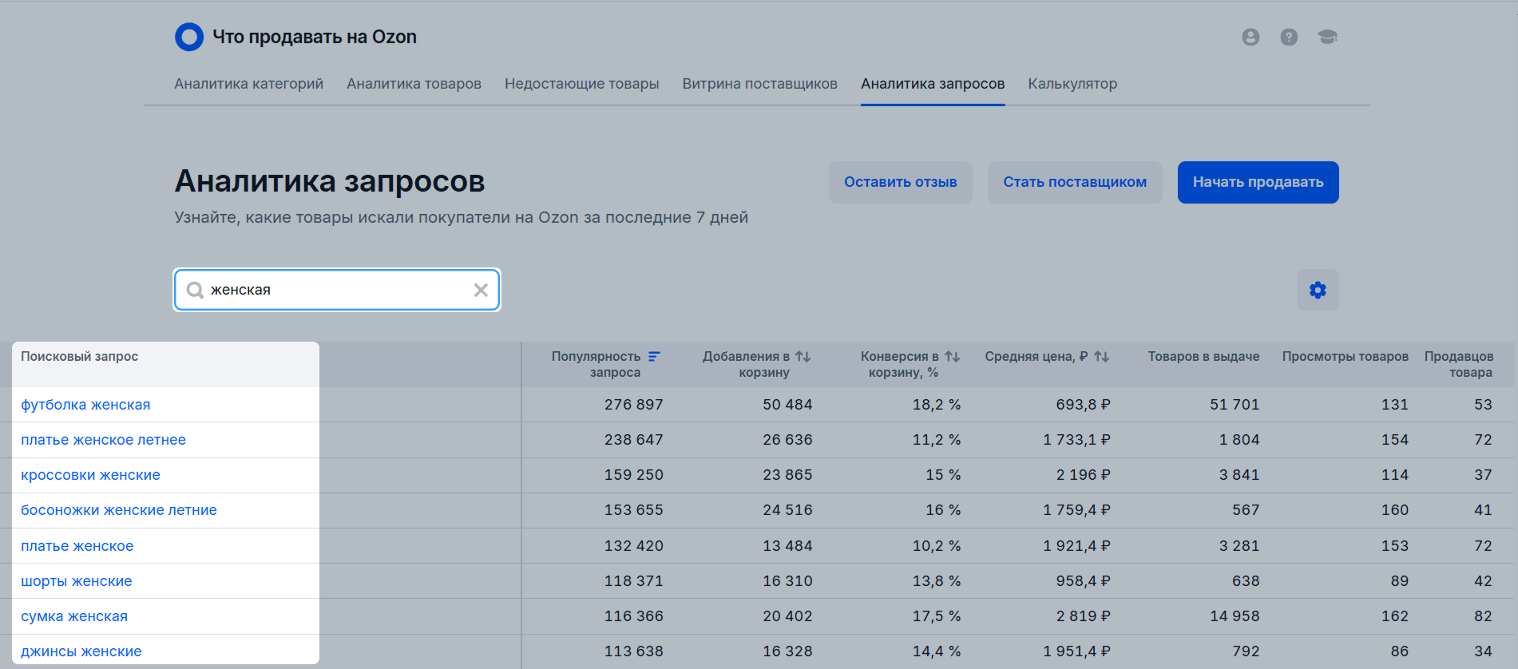
Task: Open query джинсы женские
Action: [x=81, y=651]
